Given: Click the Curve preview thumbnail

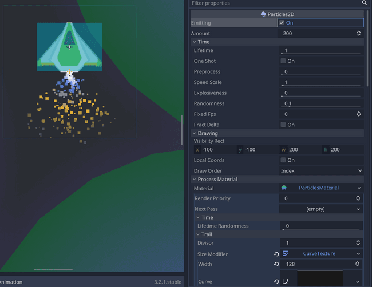Looking at the screenshot, I should 320,278.
